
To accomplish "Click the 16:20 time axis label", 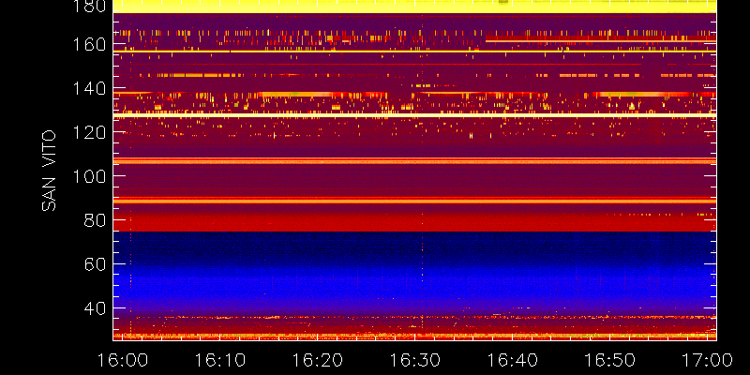I will (318, 360).
